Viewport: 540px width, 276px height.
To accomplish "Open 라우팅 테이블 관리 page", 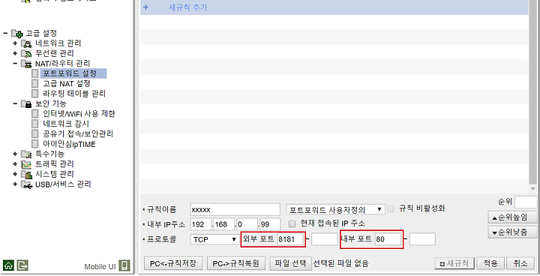I will tap(74, 94).
